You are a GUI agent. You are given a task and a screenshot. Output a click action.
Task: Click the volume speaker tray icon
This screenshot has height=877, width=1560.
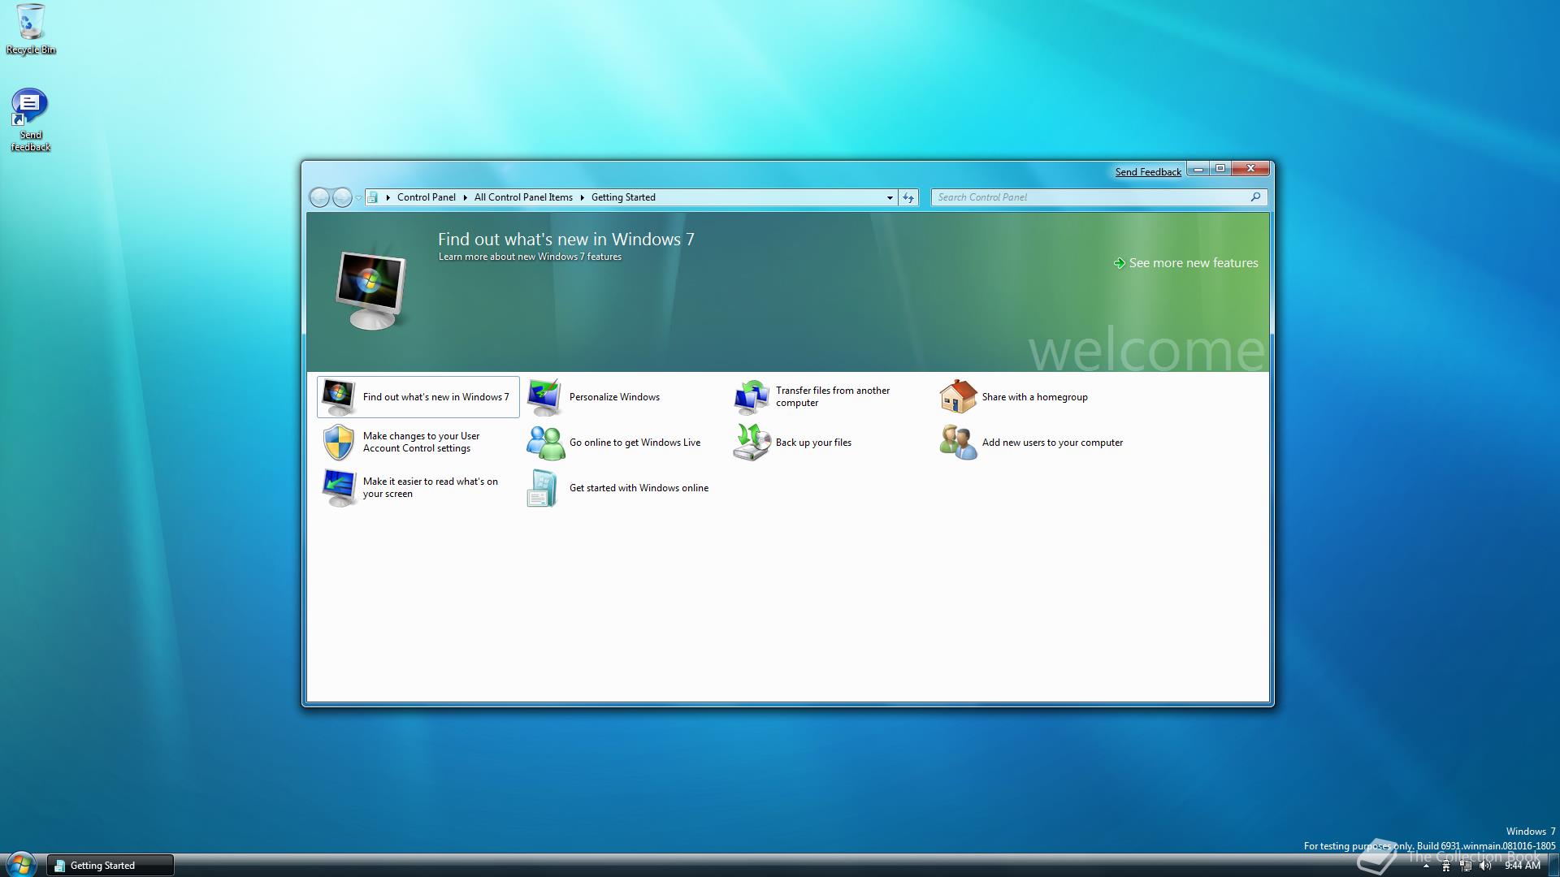pos(1485,866)
